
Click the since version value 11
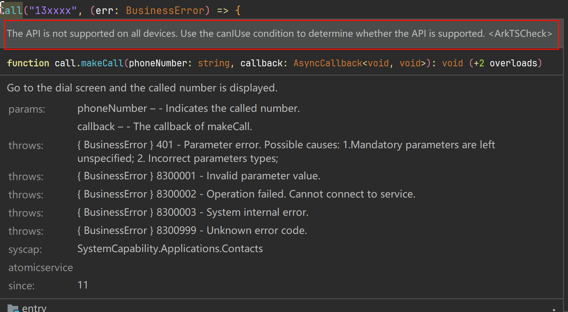(x=83, y=285)
